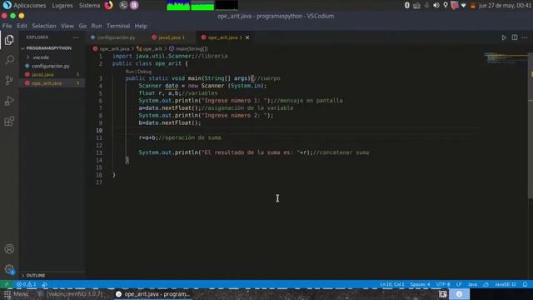The height and width of the screenshot is (300, 533).
Task: Launch the terminal from the top panel
Action: tap(123, 5)
